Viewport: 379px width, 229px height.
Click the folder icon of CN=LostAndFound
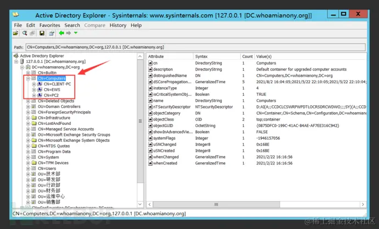coord(34,123)
